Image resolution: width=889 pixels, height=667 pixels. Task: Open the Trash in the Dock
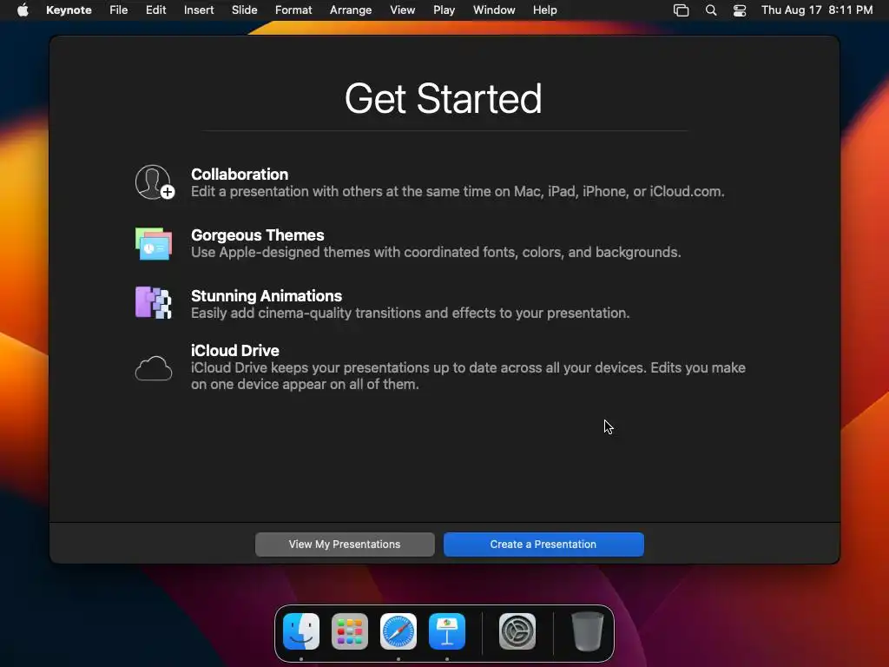588,631
